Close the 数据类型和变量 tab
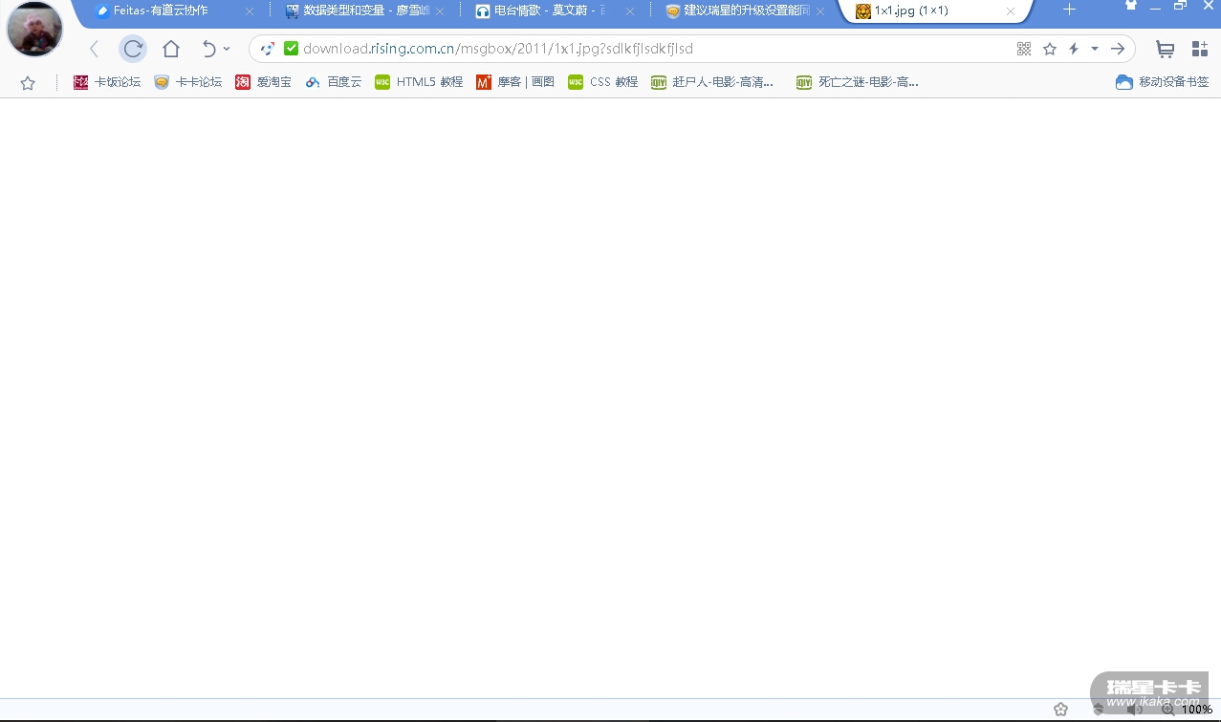The image size is (1221, 722). pyautogui.click(x=440, y=11)
